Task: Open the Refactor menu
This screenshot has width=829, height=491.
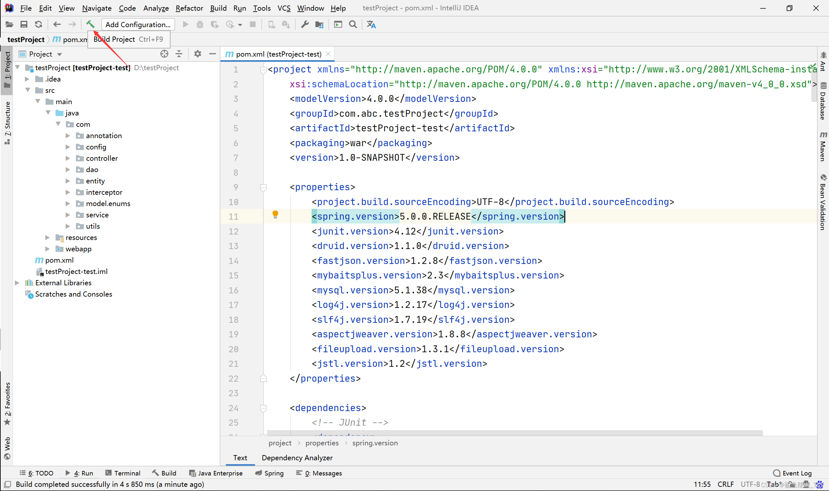Action: point(189,7)
